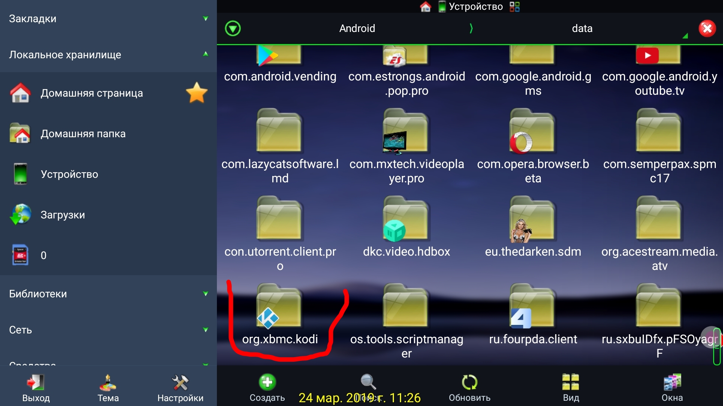
Task: Open SD card storage labeled 0
Action: tap(108, 255)
